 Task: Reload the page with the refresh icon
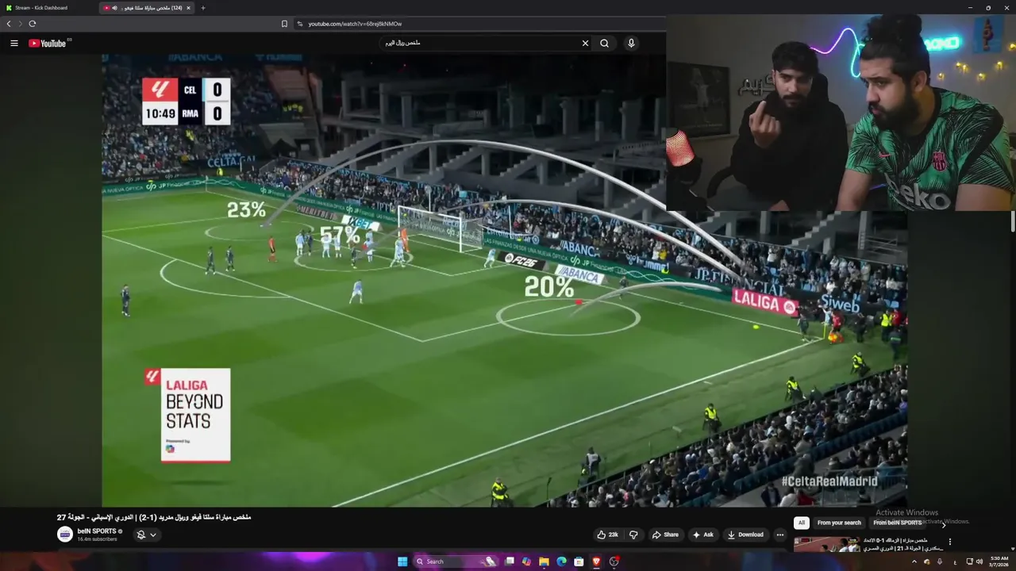coord(33,24)
